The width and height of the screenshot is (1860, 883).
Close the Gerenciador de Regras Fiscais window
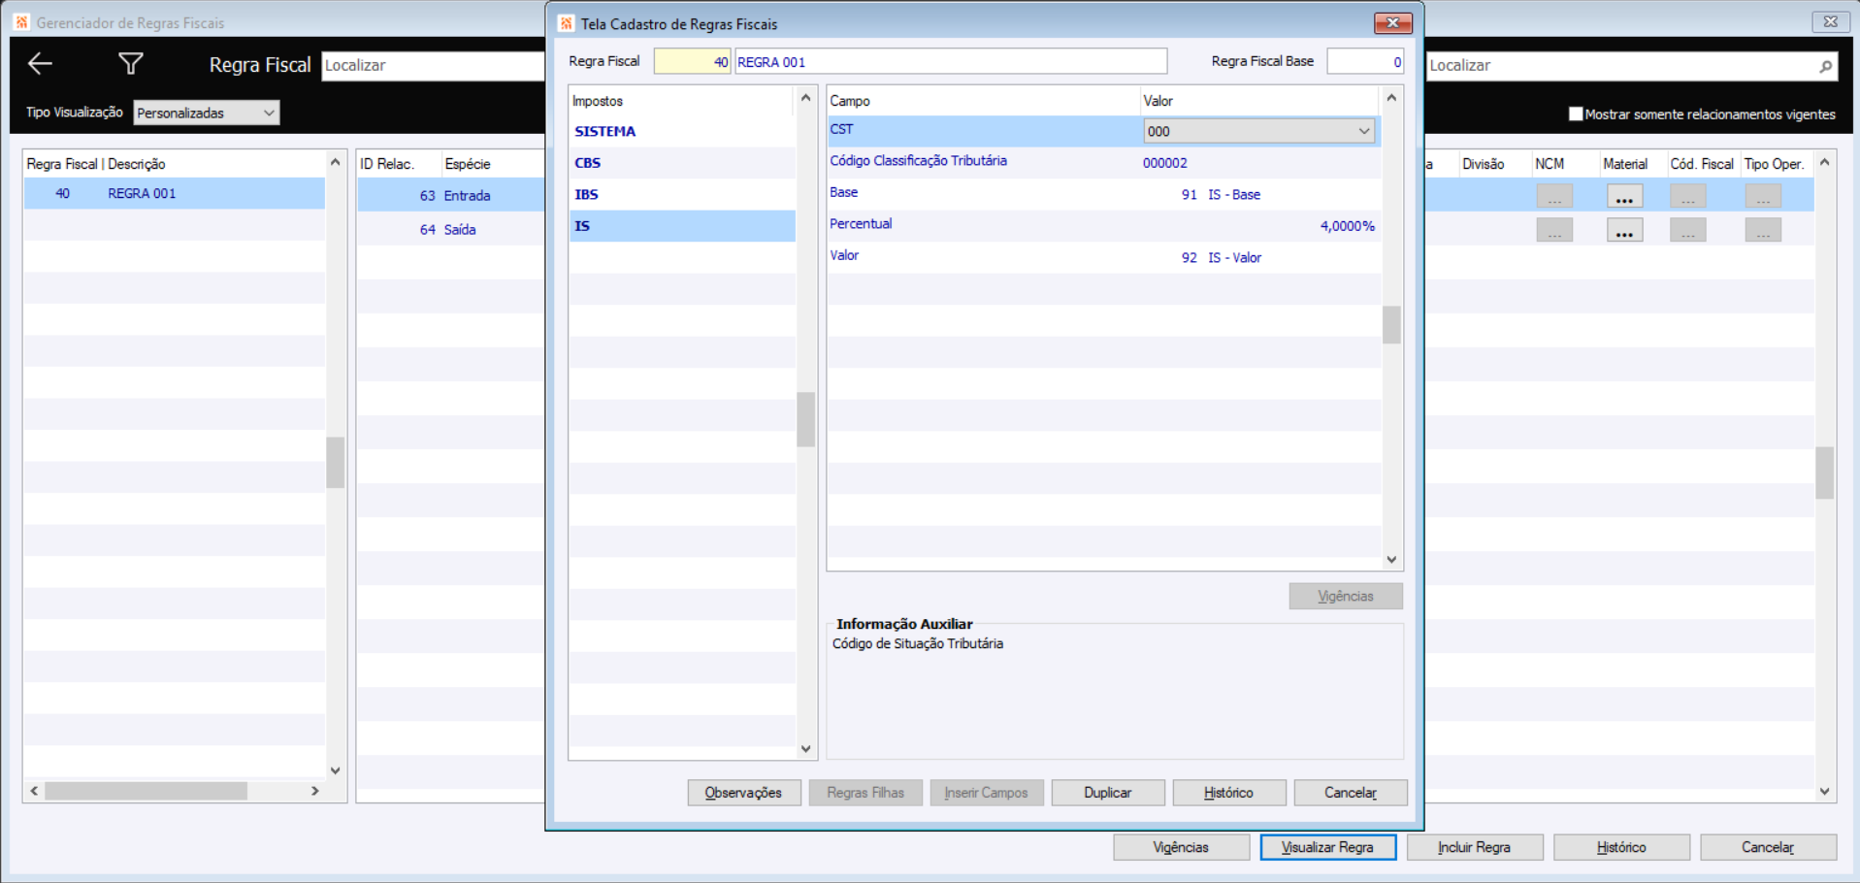click(1830, 21)
